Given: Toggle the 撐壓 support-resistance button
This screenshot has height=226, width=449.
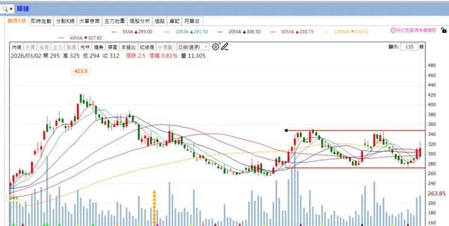Looking at the screenshot, I should pos(112,47).
